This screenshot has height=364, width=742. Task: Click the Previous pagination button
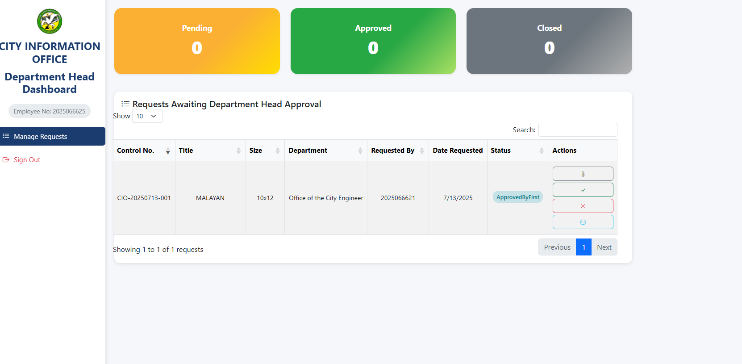557,247
